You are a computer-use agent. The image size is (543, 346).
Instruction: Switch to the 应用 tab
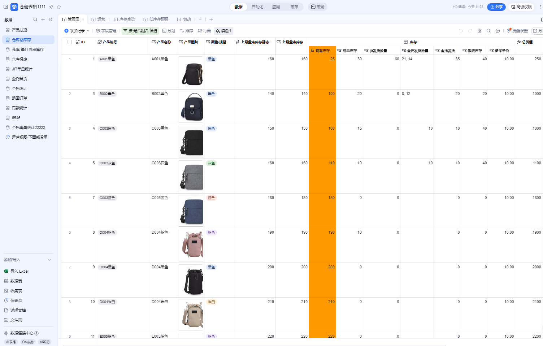click(276, 7)
